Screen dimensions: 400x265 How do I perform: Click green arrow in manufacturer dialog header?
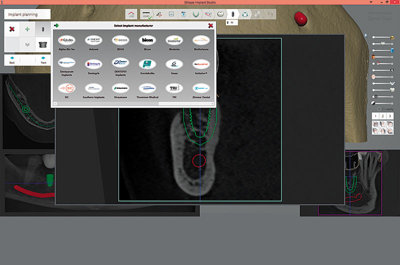56,25
